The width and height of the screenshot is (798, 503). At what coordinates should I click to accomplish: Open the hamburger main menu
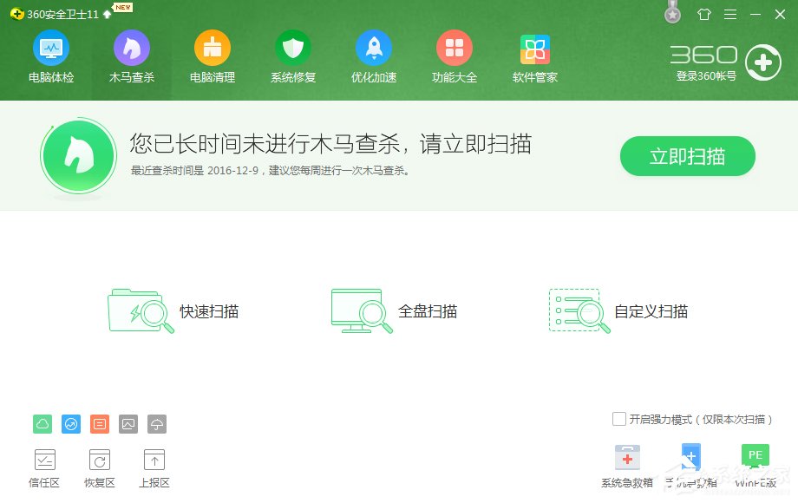[731, 15]
